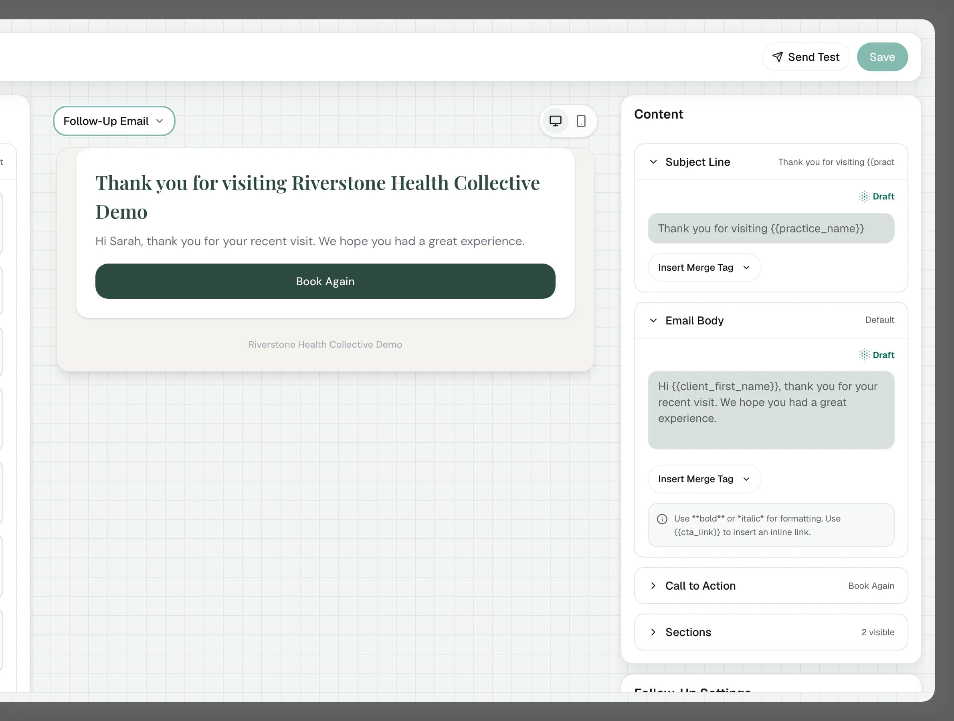The image size is (954, 721).
Task: Click the Content panel heading
Action: tap(659, 114)
